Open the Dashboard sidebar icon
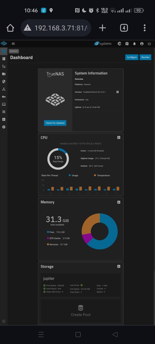Image resolution: width=155 pixels, height=344 pixels. 4,51
